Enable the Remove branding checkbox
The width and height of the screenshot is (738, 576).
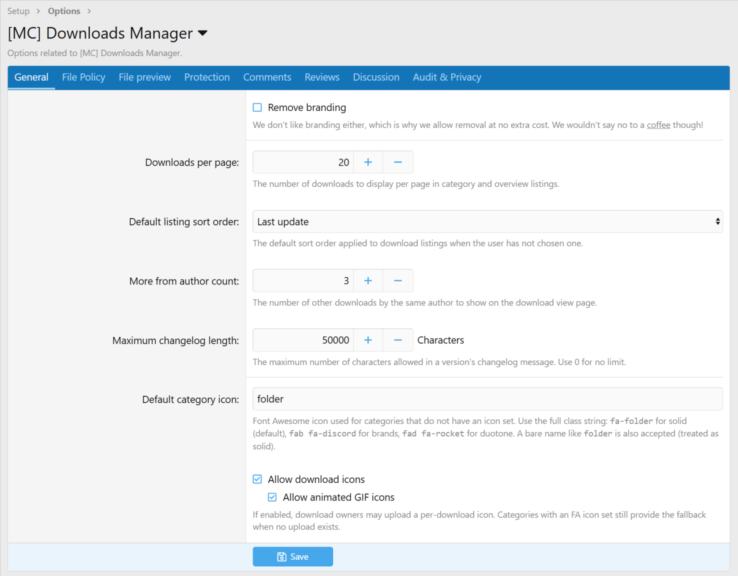pos(257,107)
